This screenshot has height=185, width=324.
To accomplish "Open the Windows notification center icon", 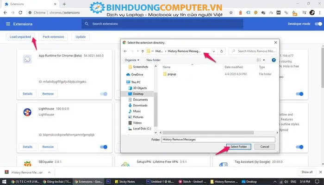I will [x=317, y=182].
